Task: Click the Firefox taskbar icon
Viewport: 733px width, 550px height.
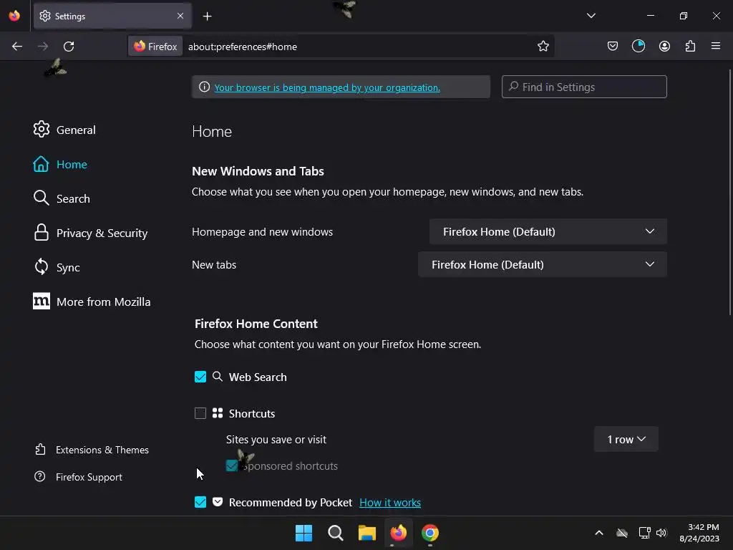Action: pyautogui.click(x=398, y=533)
